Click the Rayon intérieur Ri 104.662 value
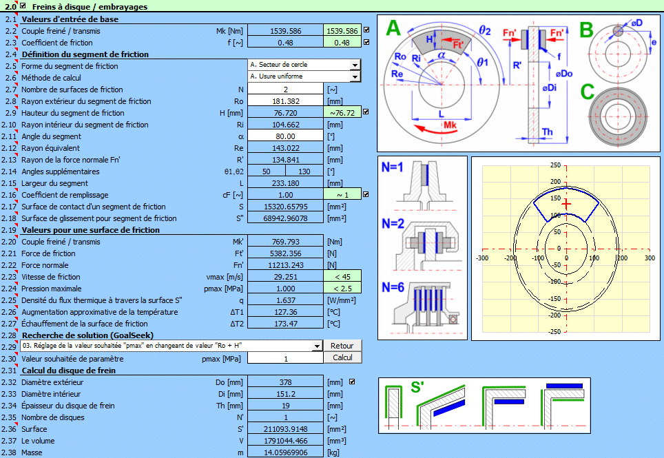Image resolution: width=664 pixels, height=458 pixels. [285, 125]
